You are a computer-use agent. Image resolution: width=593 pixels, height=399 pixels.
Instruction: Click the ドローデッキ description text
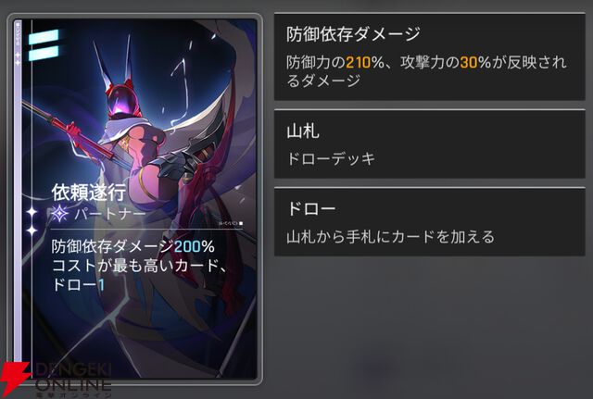point(331,158)
